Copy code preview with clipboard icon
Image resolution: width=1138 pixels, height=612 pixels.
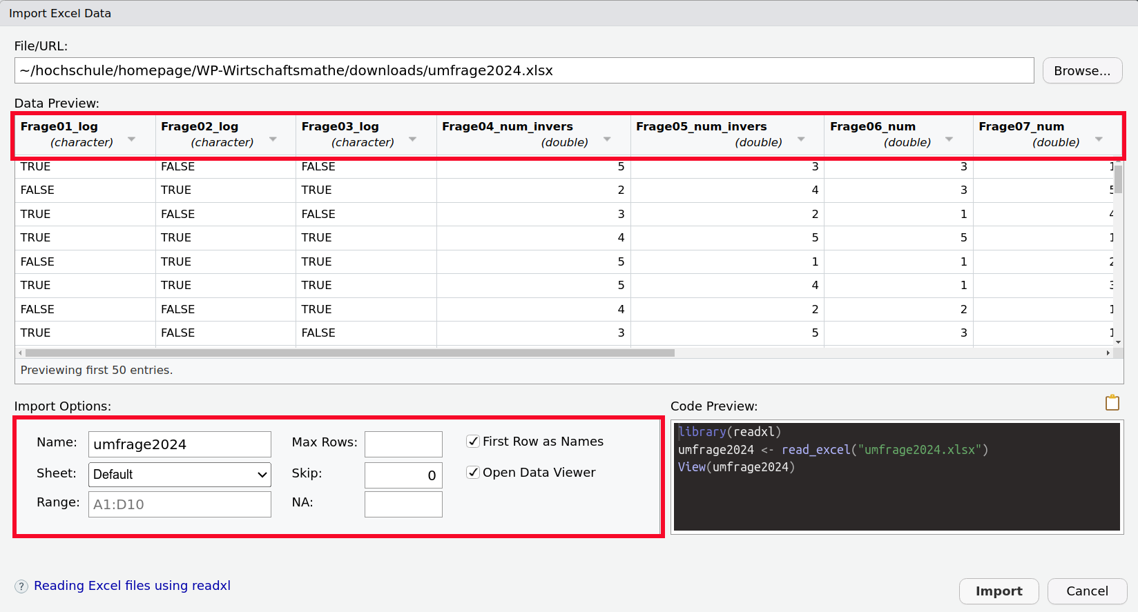(1112, 403)
